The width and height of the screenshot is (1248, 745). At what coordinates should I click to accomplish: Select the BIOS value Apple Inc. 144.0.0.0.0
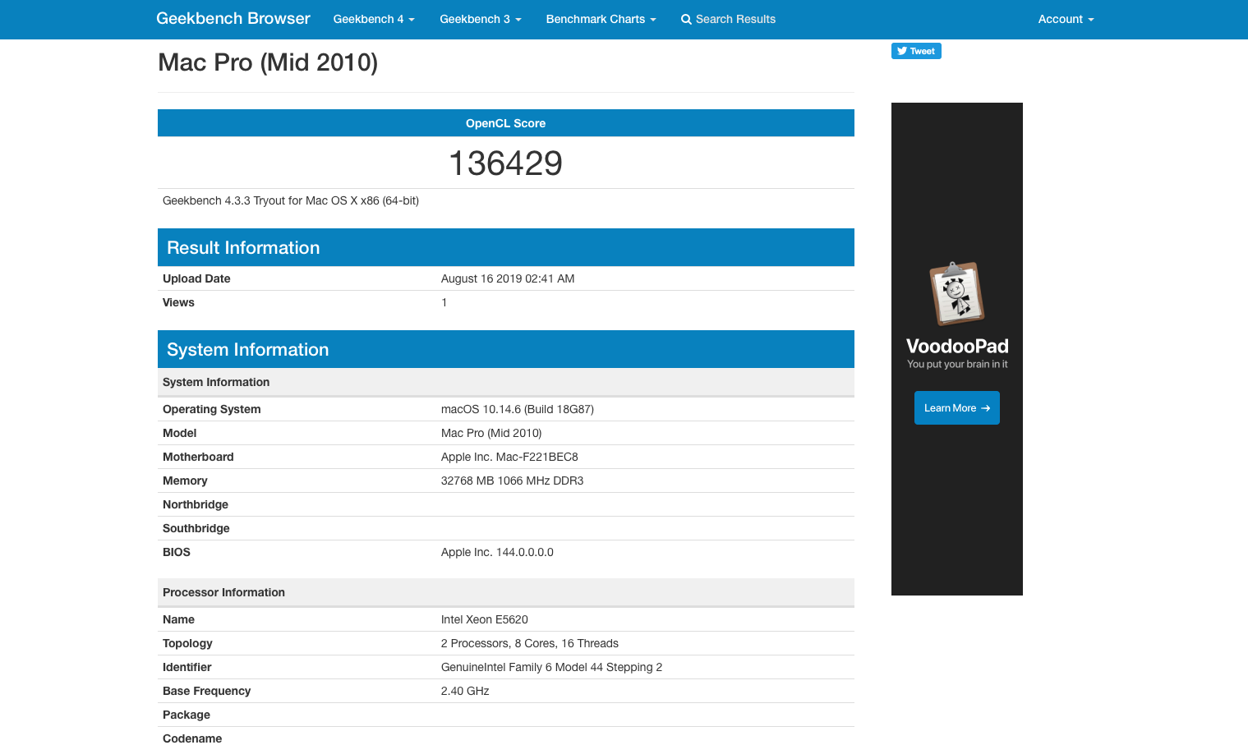click(x=497, y=552)
